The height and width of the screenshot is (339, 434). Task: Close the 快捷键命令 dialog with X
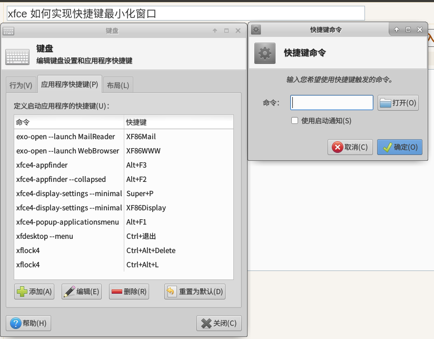(420, 30)
